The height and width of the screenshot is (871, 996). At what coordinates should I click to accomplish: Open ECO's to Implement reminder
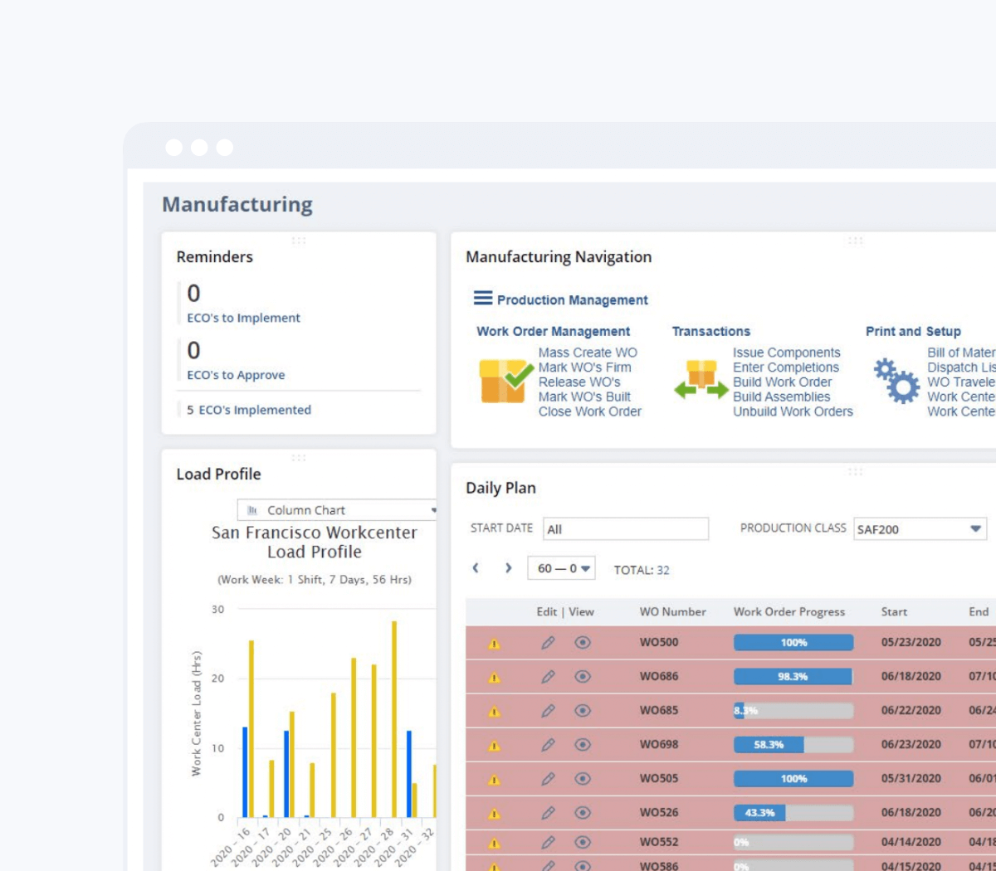243,318
